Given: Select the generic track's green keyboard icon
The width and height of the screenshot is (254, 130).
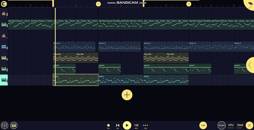Looking at the screenshot, I should point(4,69).
